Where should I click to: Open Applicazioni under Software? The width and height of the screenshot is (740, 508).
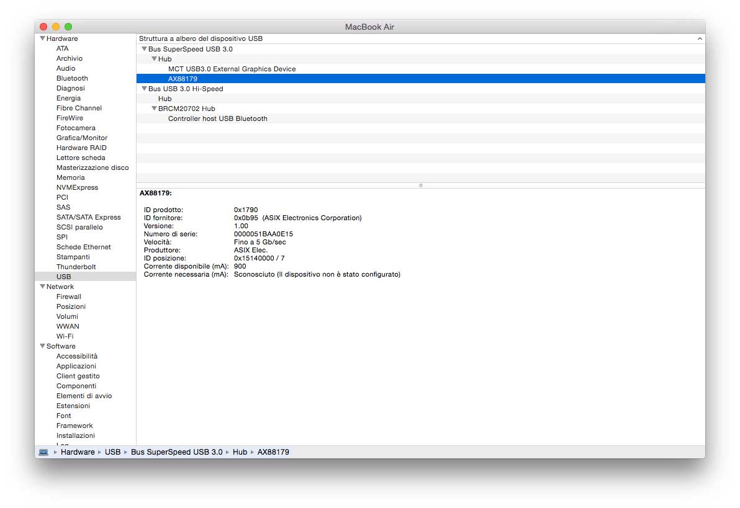pos(76,365)
